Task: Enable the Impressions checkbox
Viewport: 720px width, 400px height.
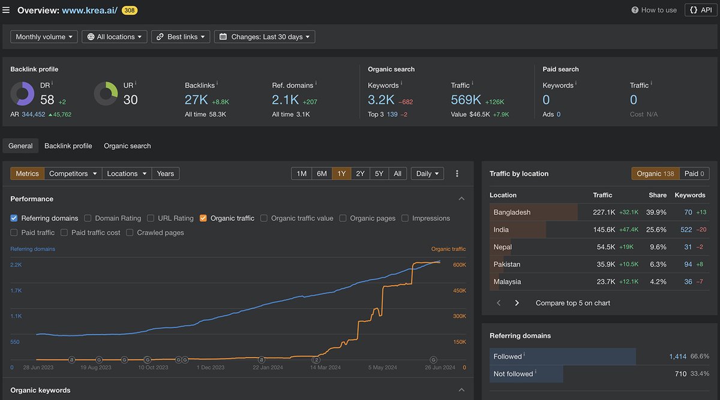Action: [405, 219]
